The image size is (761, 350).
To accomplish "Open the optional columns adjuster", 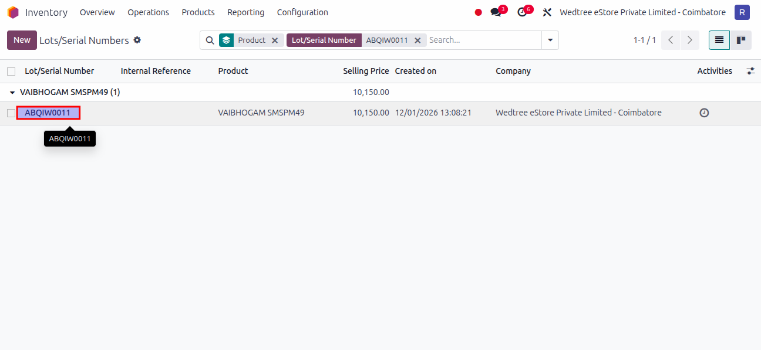I will click(x=750, y=71).
